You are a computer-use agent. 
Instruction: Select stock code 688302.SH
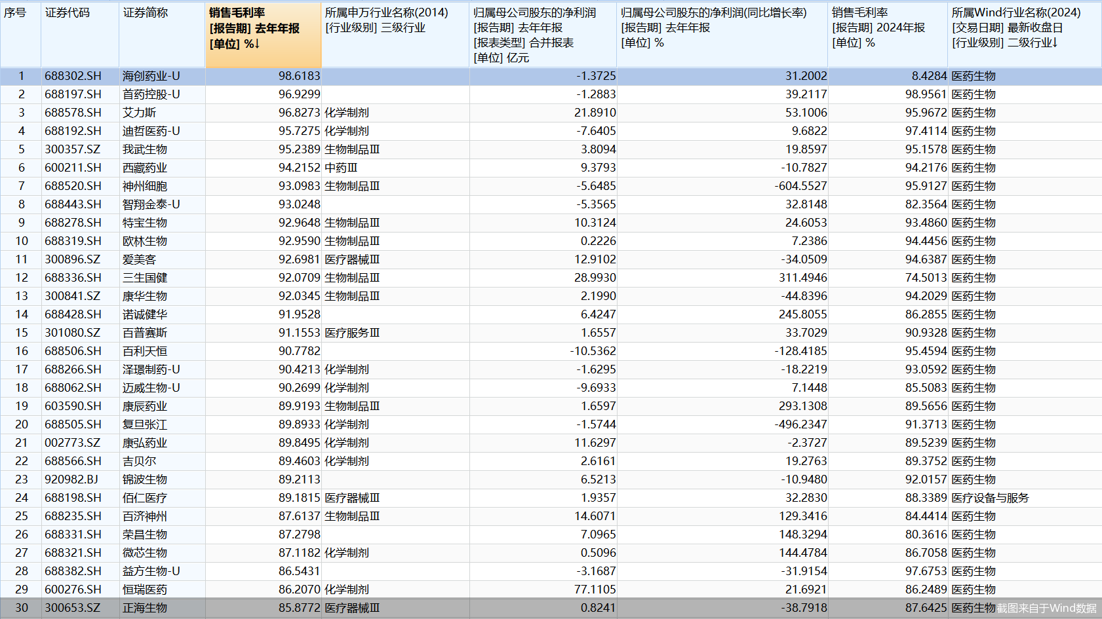[x=73, y=76]
